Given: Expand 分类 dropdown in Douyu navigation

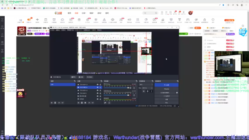Looking at the screenshot, I should (x=84, y=13).
